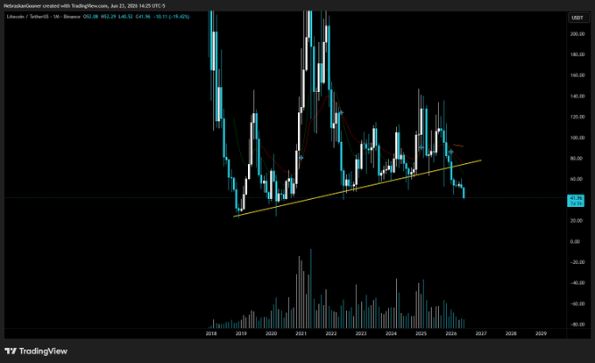Click the 180.00 price axis label
The height and width of the screenshot is (363, 595).
577,54
